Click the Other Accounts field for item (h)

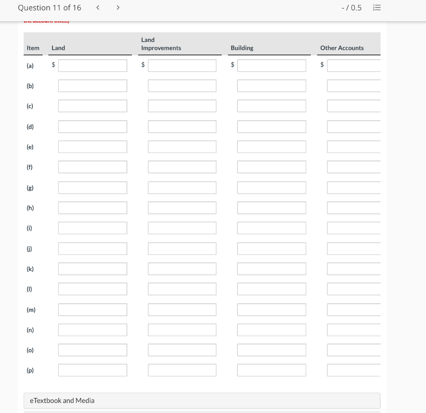pyautogui.click(x=354, y=208)
